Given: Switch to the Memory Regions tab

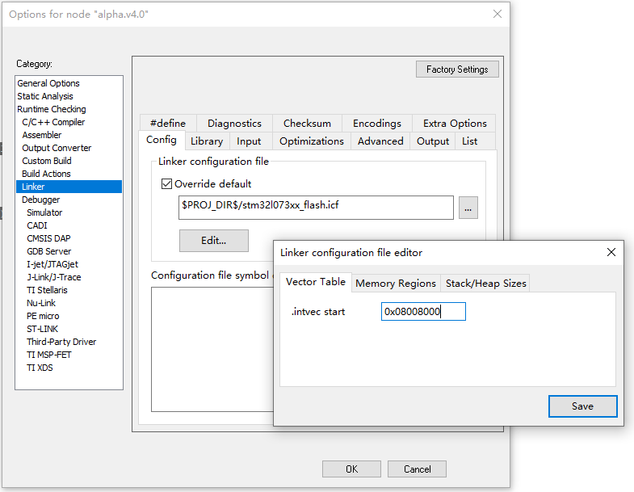Looking at the screenshot, I should coord(396,284).
